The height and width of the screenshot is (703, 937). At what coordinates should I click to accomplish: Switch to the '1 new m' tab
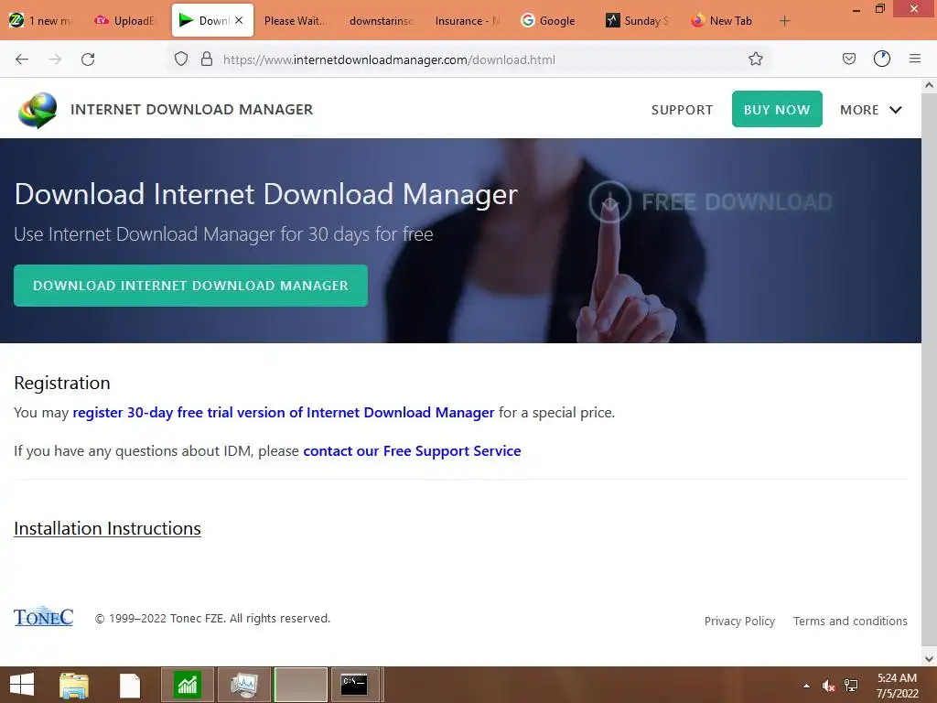tap(40, 21)
